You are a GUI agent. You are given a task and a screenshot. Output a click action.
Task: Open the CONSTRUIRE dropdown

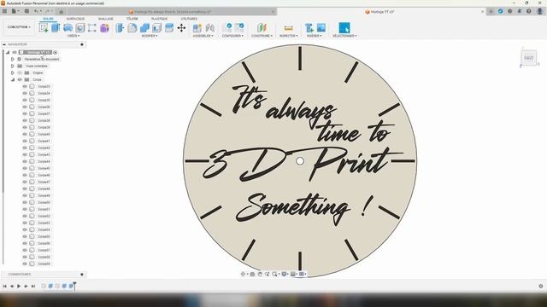coord(262,36)
